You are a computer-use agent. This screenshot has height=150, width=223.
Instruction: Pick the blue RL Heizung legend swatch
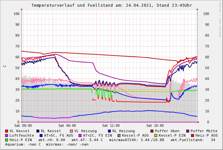tap(109, 131)
